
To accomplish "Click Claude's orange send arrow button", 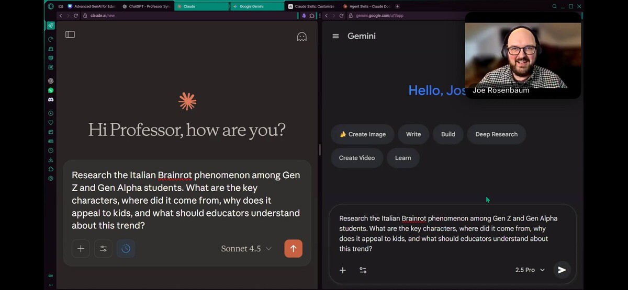I will 293,249.
